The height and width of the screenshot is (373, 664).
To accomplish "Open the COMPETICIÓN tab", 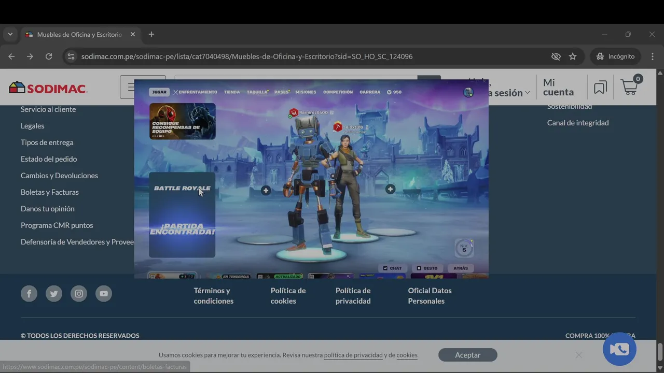I will (338, 92).
